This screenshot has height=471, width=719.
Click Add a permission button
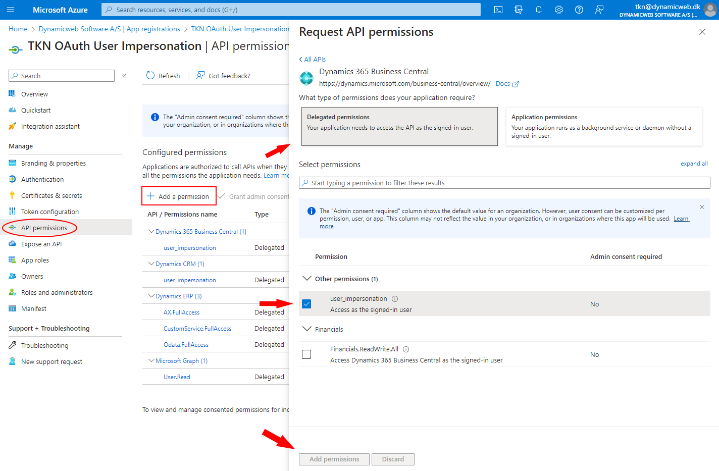(179, 196)
